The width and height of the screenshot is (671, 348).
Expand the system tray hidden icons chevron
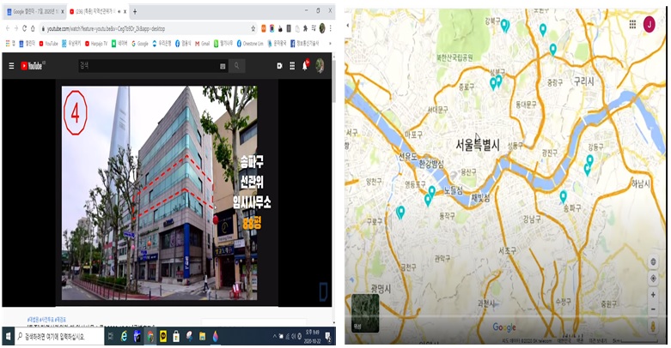tap(274, 337)
